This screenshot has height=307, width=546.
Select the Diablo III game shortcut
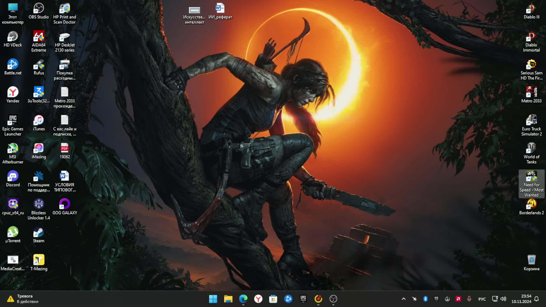[x=531, y=11]
